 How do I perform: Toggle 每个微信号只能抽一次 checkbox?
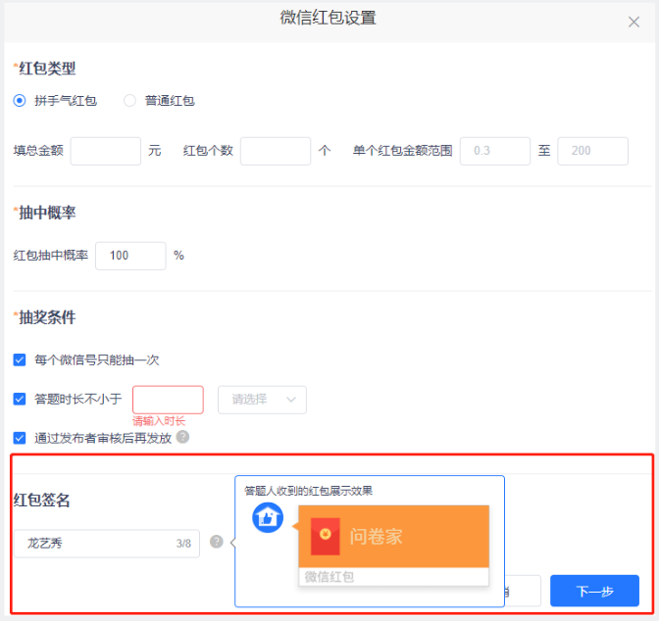20,359
